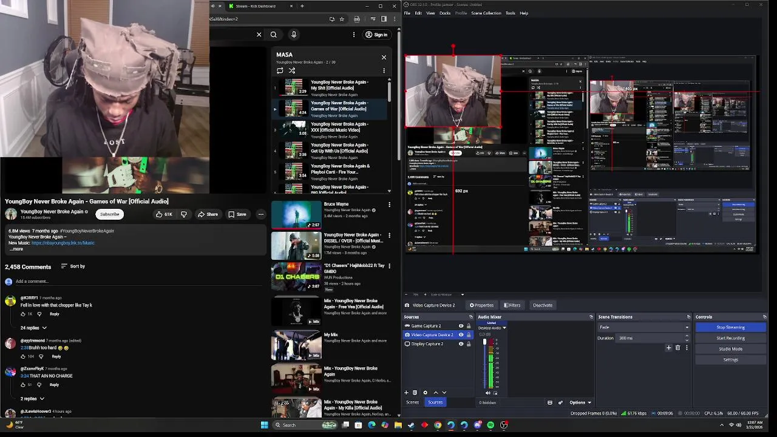Add a new source in OBS Sources panel
777x437 pixels.
pos(406,393)
